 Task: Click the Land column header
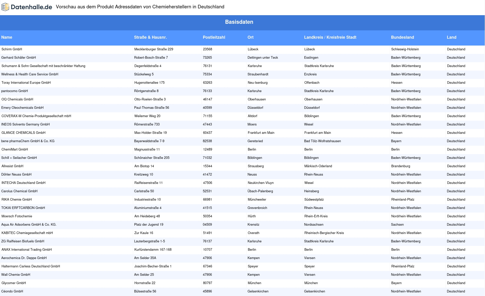[451, 37]
